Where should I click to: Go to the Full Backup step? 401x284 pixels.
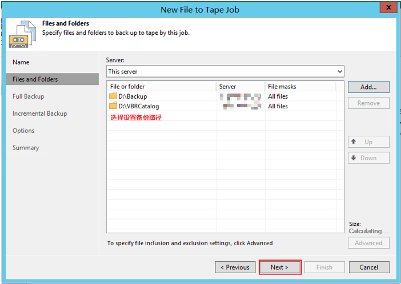pyautogui.click(x=29, y=96)
